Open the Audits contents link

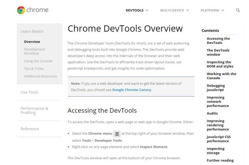pyautogui.click(x=212, y=114)
